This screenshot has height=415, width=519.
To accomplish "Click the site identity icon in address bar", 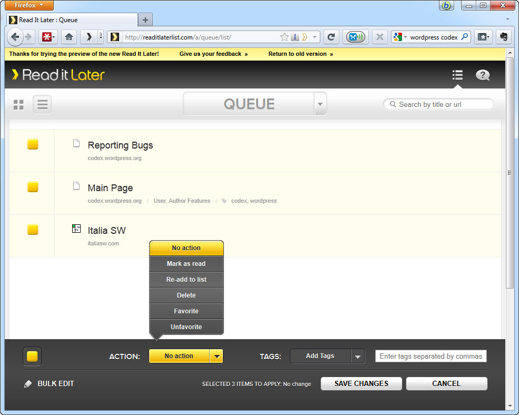I will click(114, 37).
